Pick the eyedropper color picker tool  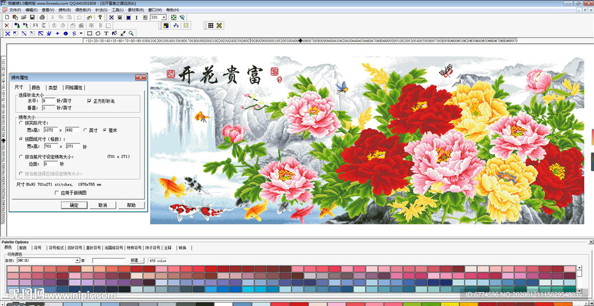click(x=123, y=34)
